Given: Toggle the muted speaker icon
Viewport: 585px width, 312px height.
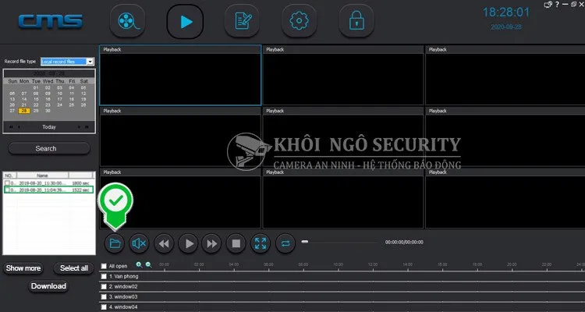Looking at the screenshot, I should coord(139,243).
